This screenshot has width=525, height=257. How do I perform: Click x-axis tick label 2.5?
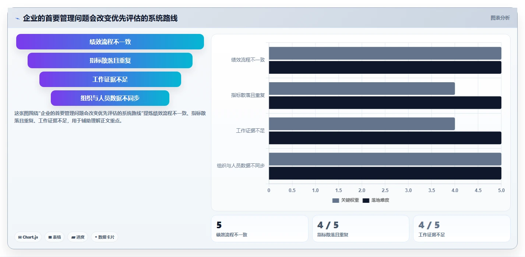click(x=385, y=190)
